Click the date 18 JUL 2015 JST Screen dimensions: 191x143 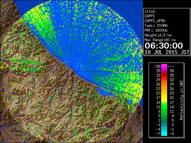(x=167, y=52)
